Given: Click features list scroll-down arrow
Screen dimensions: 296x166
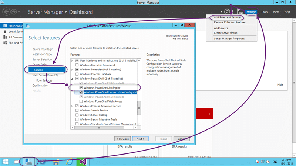Looking at the screenshot, I should [139, 124].
